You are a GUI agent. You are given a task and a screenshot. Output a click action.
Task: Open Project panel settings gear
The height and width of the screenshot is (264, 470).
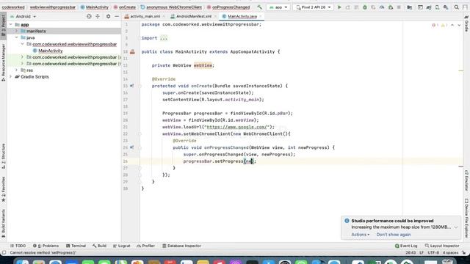pyautogui.click(x=108, y=16)
